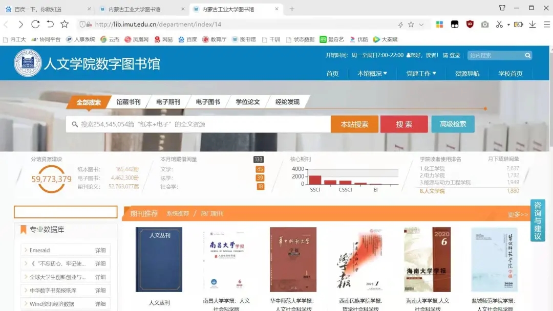Click the site search magnifier icon
553x311 pixels.
pyautogui.click(x=527, y=55)
